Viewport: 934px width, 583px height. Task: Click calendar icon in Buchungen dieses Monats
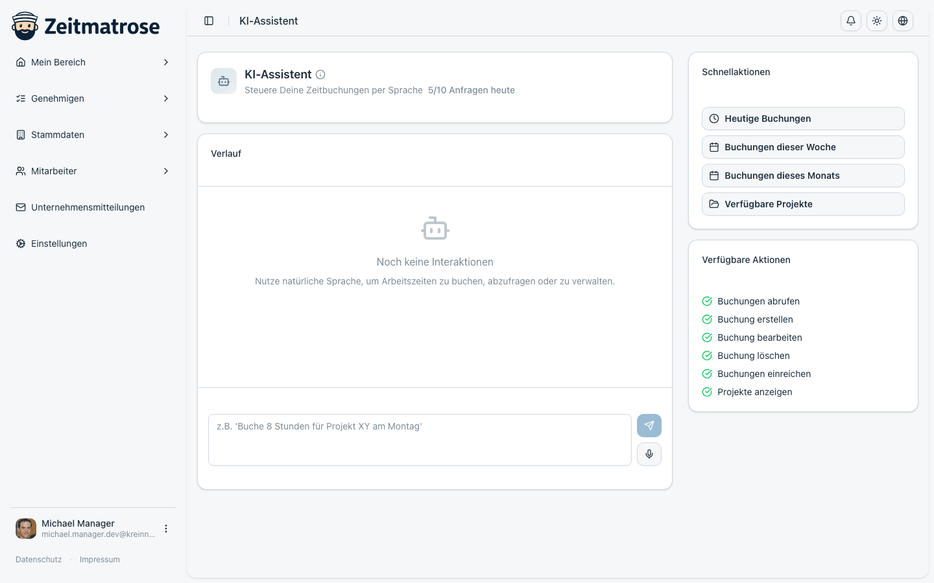[x=714, y=176]
